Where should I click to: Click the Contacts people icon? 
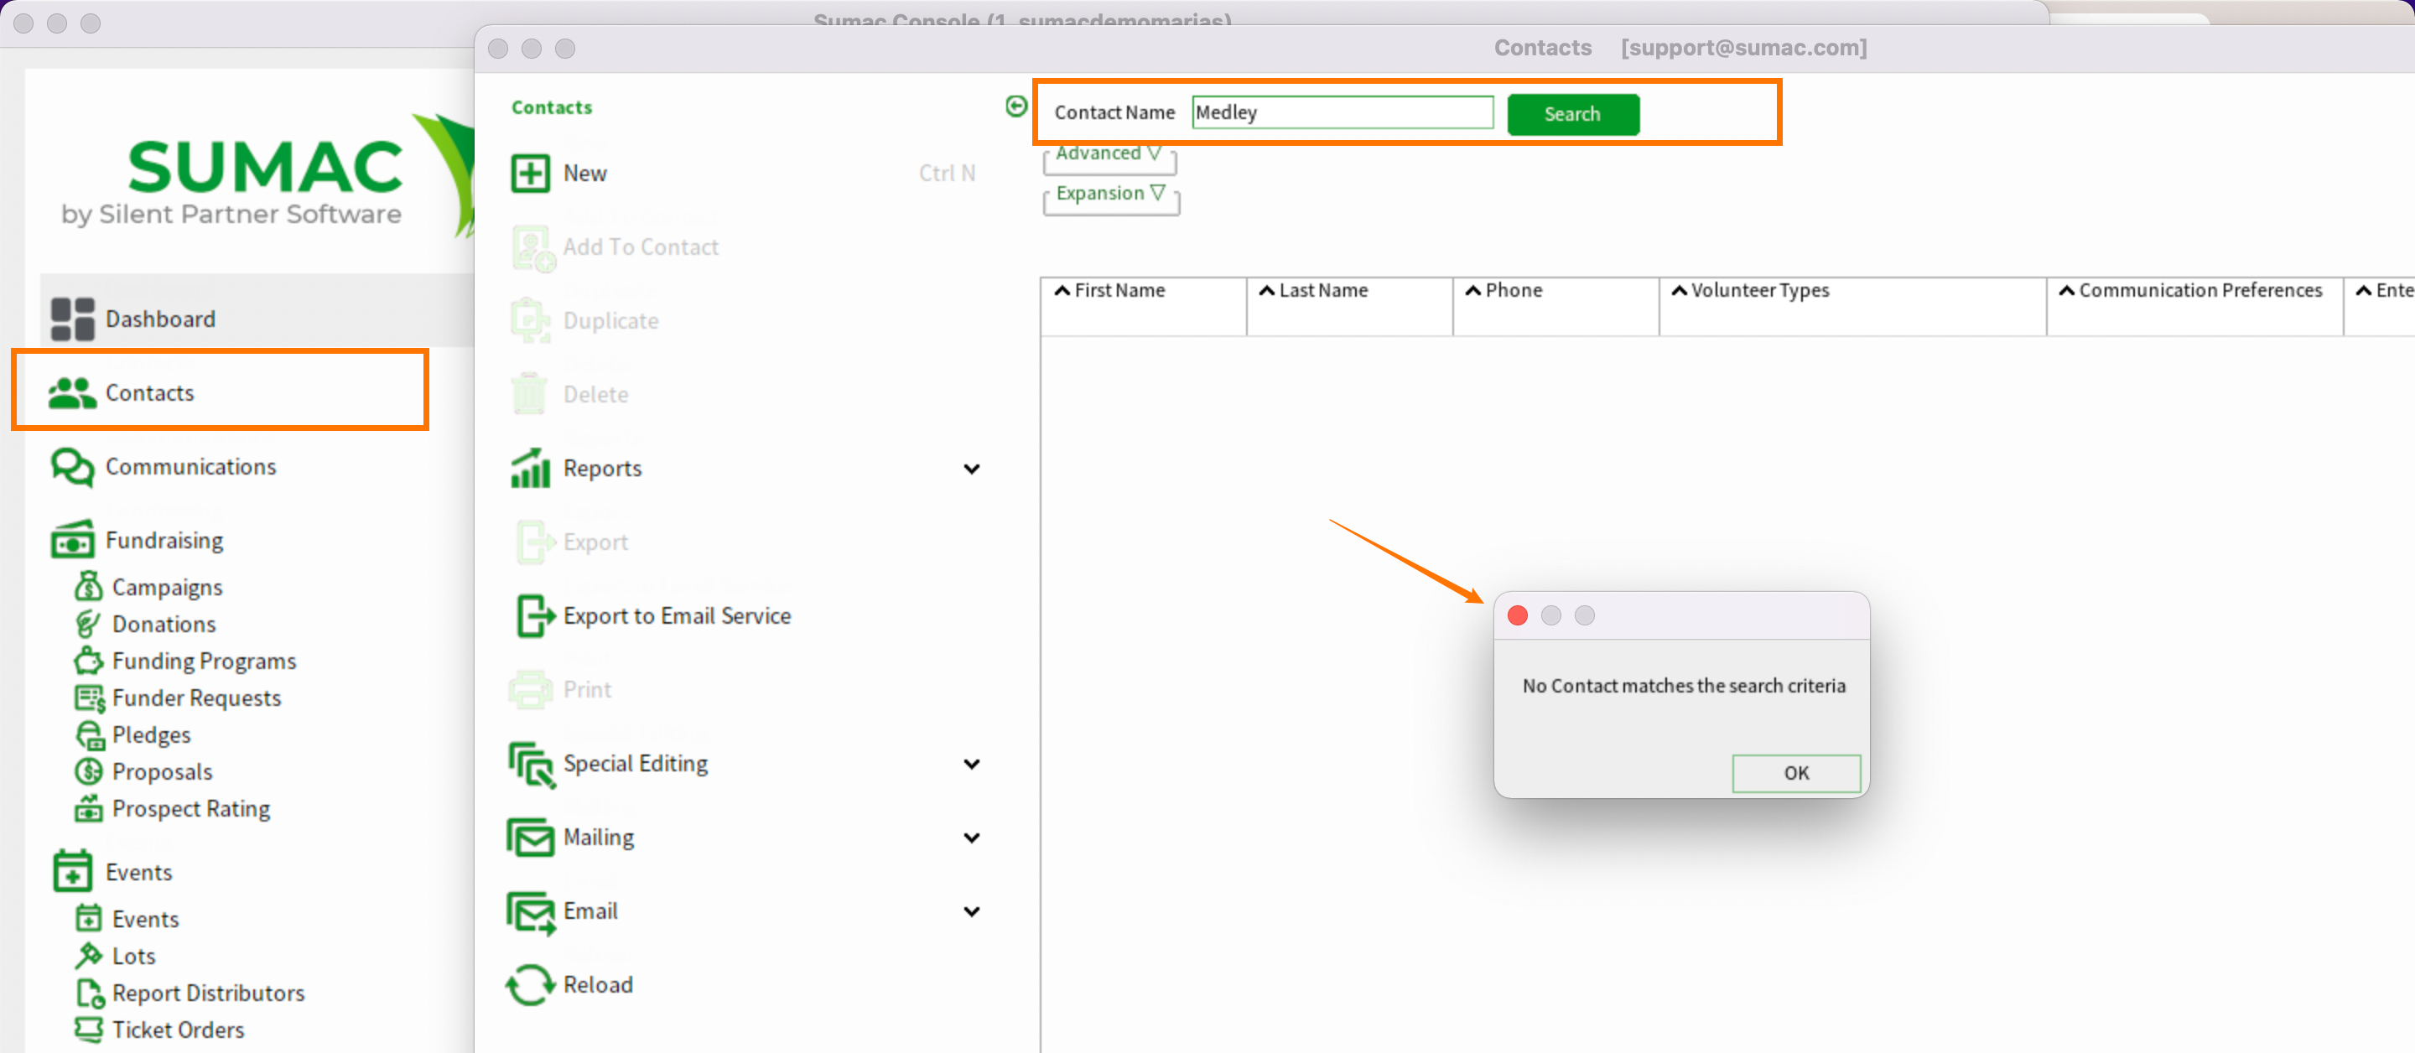coord(72,393)
